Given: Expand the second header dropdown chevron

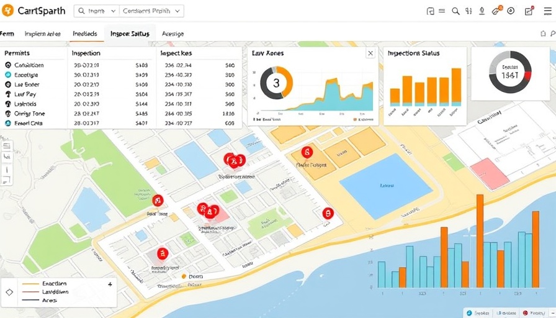Looking at the screenshot, I should pos(177,11).
